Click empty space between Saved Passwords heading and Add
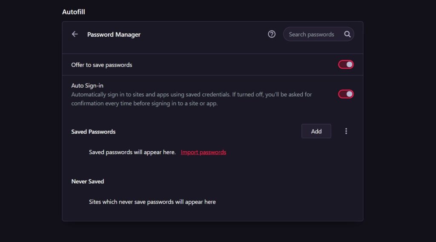 point(209,132)
